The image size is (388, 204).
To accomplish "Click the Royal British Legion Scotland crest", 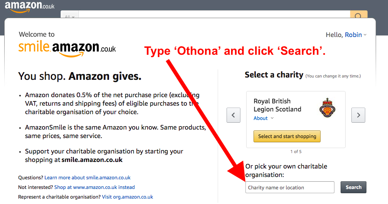I will coord(327,108).
